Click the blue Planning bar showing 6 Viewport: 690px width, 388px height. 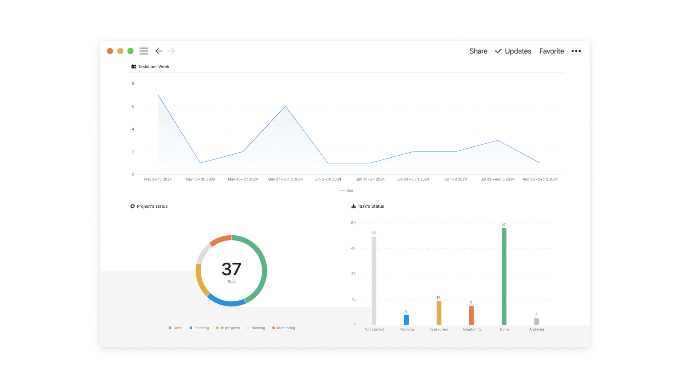pos(406,320)
